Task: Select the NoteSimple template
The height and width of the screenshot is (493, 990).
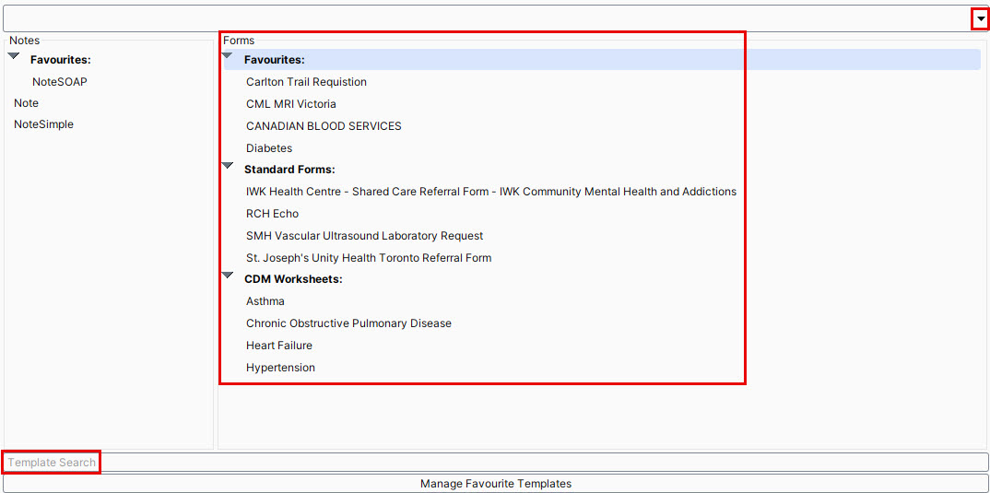Action: pos(43,124)
